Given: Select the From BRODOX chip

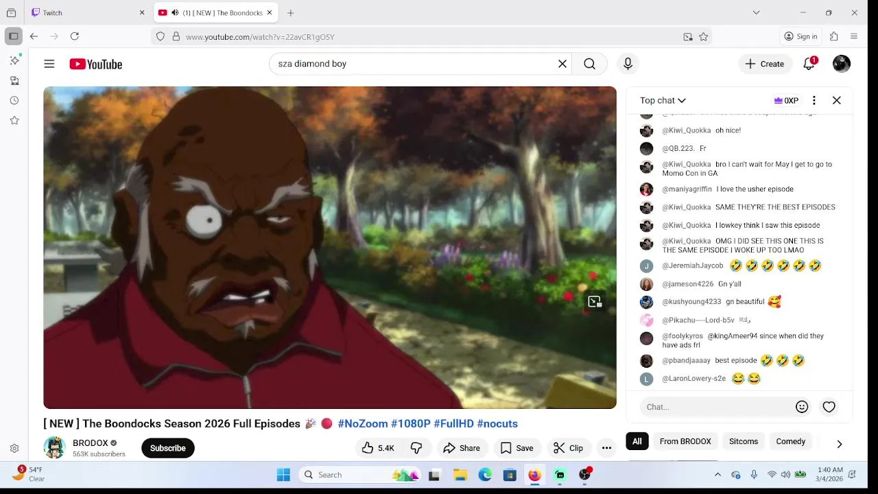Looking at the screenshot, I should 685,441.
